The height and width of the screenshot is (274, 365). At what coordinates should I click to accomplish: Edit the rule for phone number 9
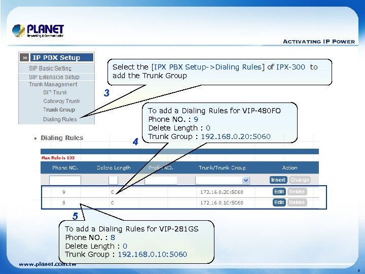(279, 192)
